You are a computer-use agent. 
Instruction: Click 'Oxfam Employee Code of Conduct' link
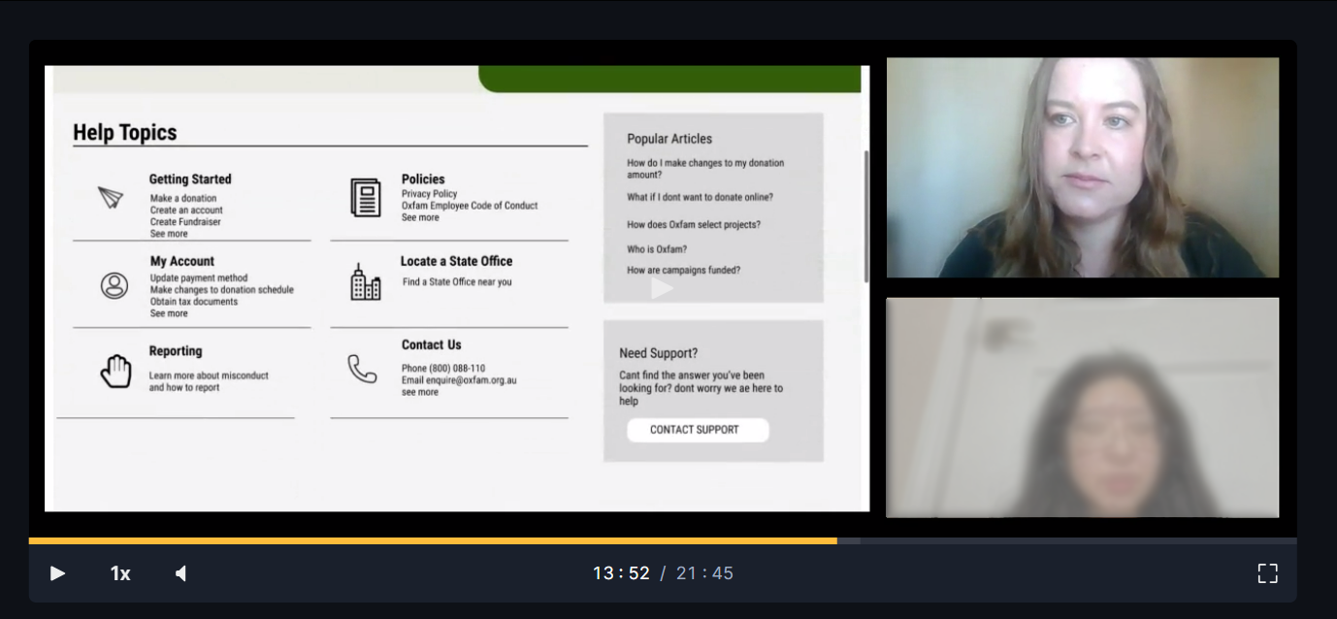tap(470, 206)
